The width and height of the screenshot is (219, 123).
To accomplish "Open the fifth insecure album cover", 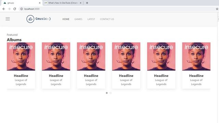I will click(x=161, y=56).
